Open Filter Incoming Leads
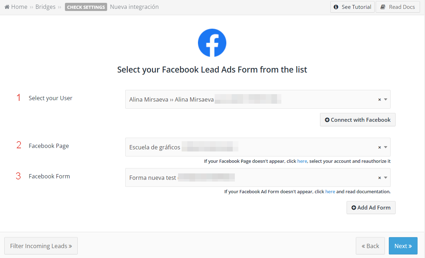Screen dimensions: 425x258 (41, 246)
